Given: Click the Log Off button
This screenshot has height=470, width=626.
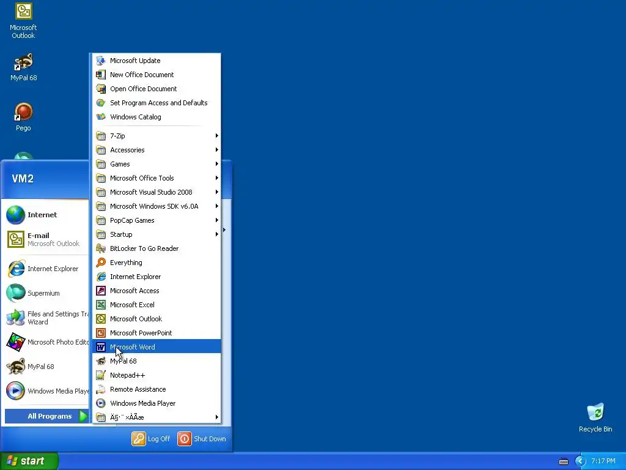Looking at the screenshot, I should (151, 439).
